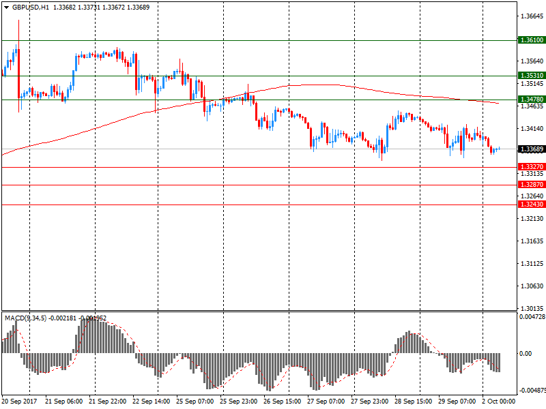This screenshot has height=409, width=546.
Task: Click the MACD zero level label 0.00
Action: 526,353
